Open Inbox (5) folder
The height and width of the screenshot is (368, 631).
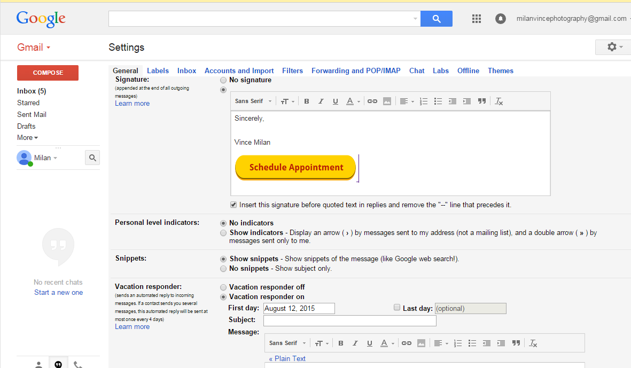(32, 91)
